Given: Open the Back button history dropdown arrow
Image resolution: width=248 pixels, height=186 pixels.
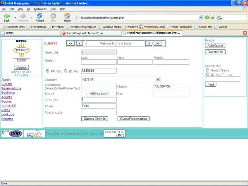Looking at the screenshot, I should click(x=15, y=17).
